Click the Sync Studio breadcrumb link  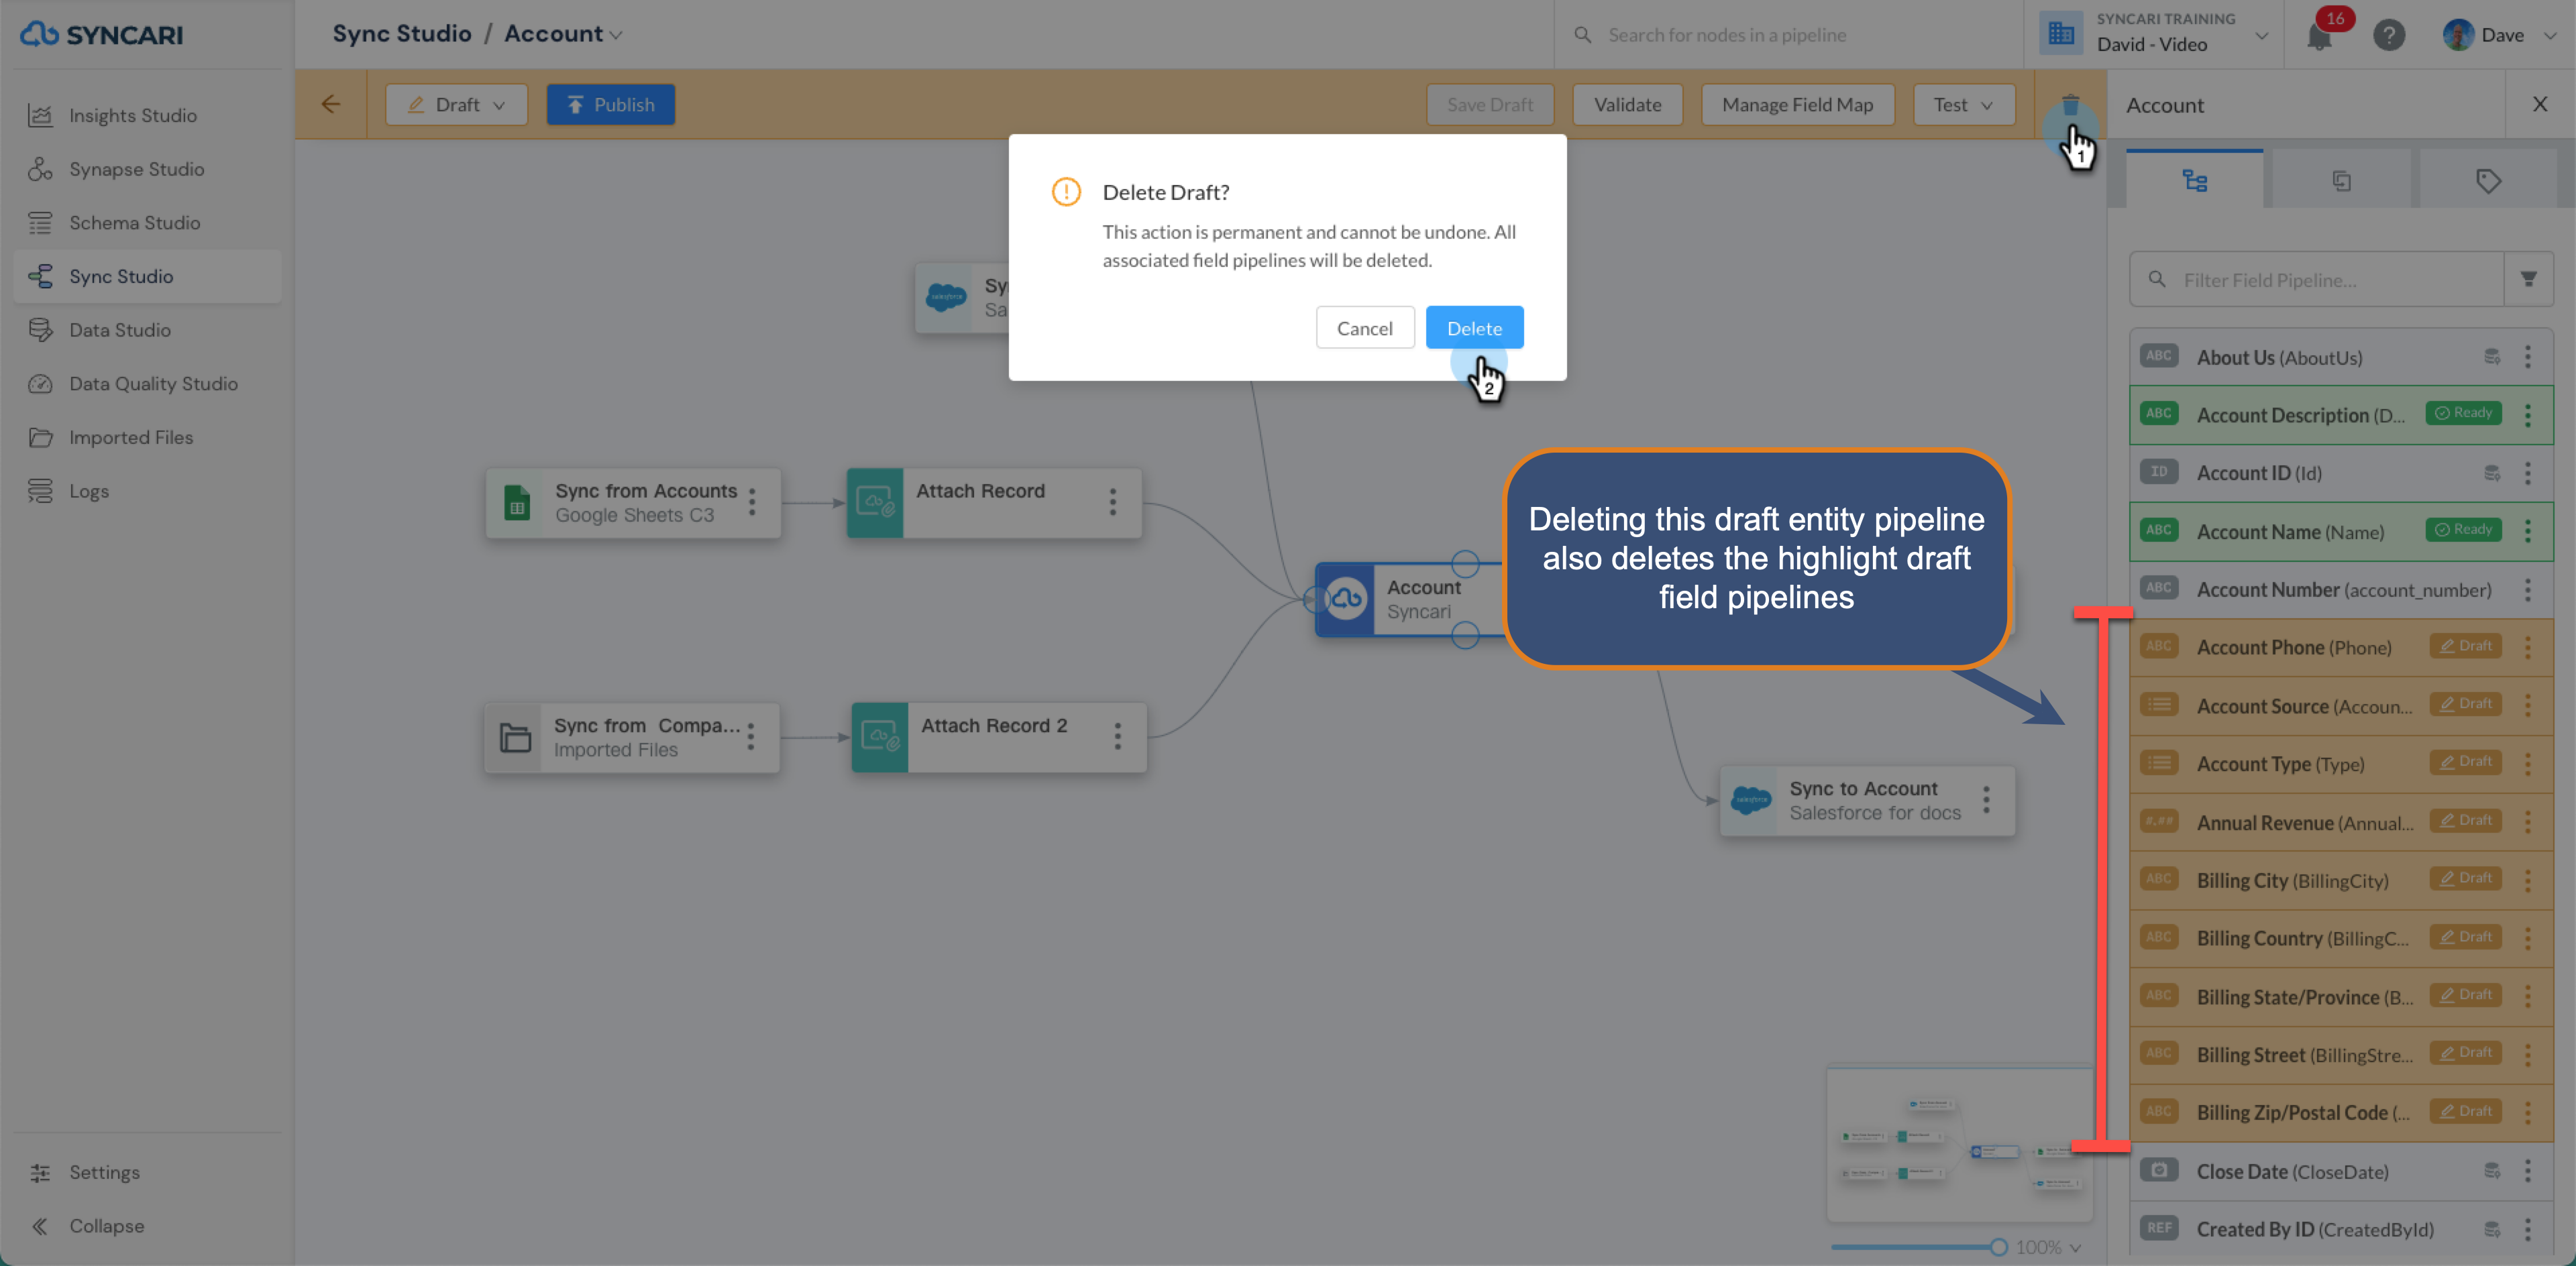(x=401, y=34)
